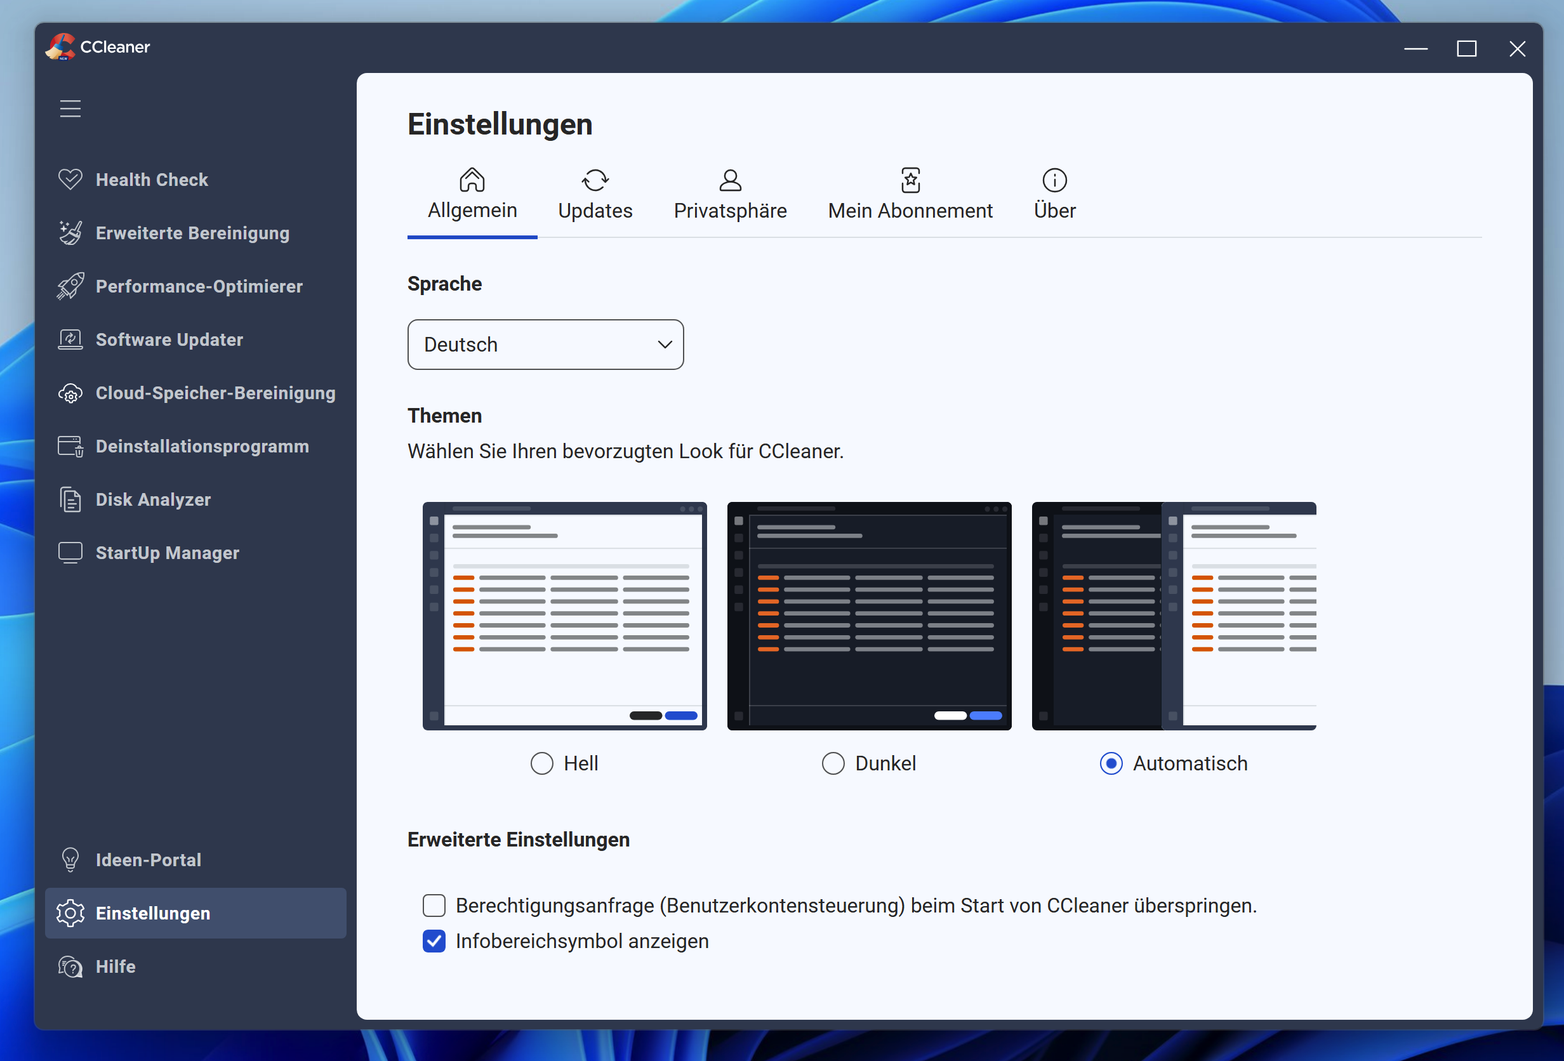Open Hilfe in the sidebar

coord(115,966)
